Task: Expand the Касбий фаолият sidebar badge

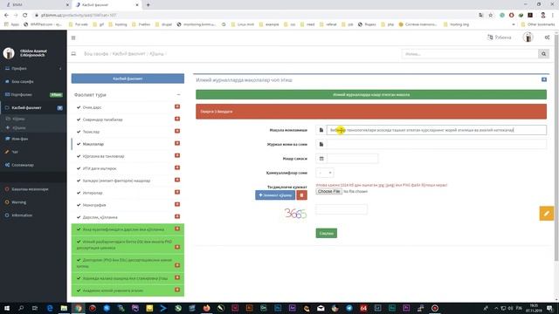Action: click(60, 107)
